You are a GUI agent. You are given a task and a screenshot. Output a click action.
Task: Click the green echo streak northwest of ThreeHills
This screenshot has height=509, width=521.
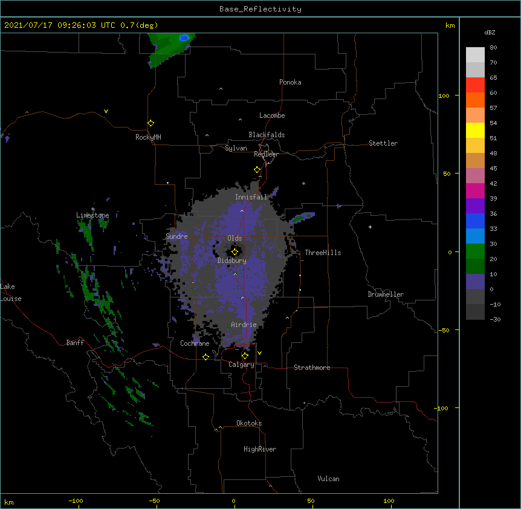click(303, 217)
